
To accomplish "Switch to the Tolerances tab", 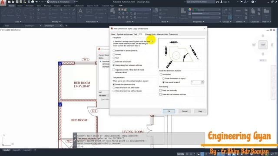I will coord(173,34).
